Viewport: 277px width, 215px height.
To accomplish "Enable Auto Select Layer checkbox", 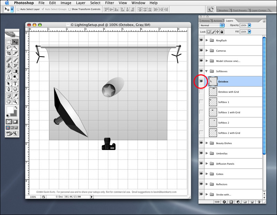I will pyautogui.click(x=18, y=9).
